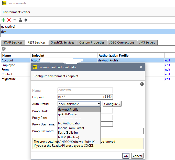The width and height of the screenshot is (175, 160).
Task: Click the green add environment icon
Action: point(3,20)
